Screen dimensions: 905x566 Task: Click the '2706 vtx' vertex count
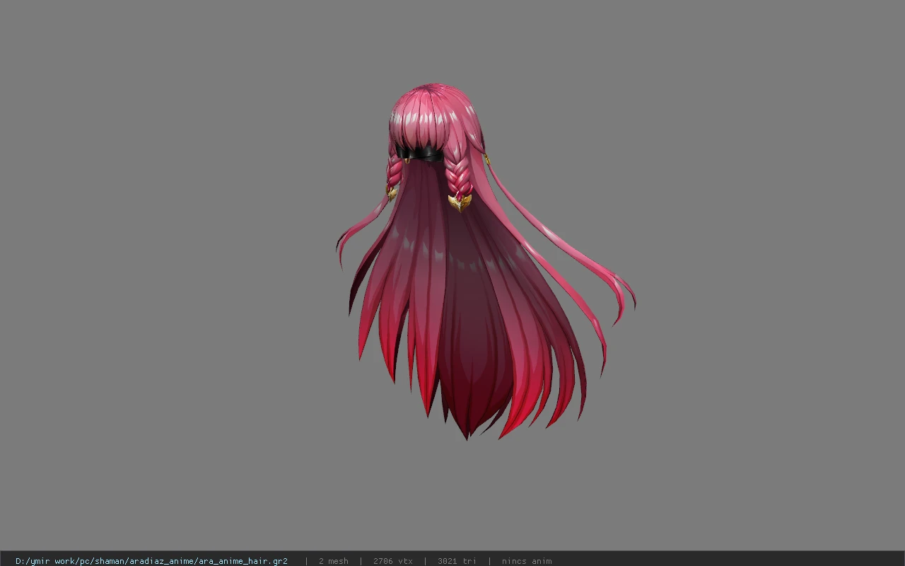[392, 561]
